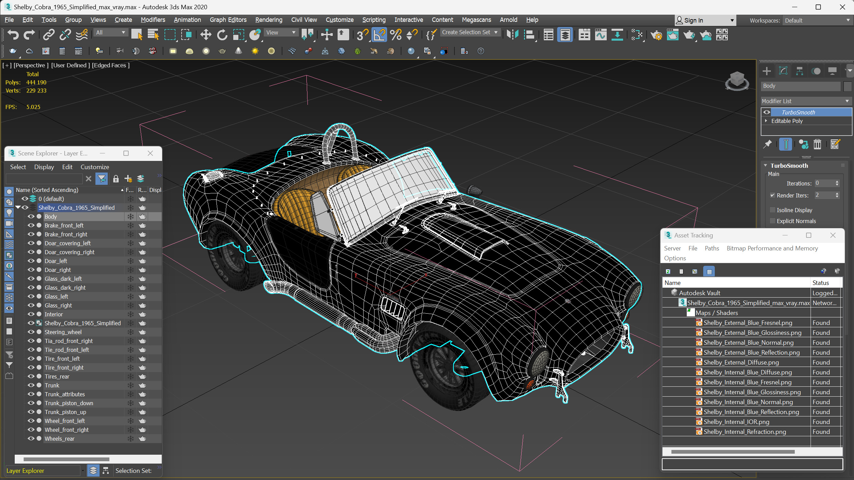Select the Scale transform tool

pyautogui.click(x=238, y=35)
